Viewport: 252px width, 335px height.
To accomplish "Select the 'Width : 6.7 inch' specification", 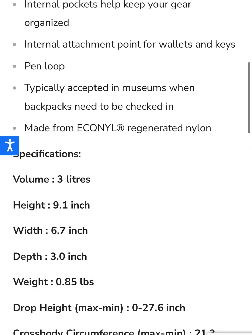I will pos(50,231).
